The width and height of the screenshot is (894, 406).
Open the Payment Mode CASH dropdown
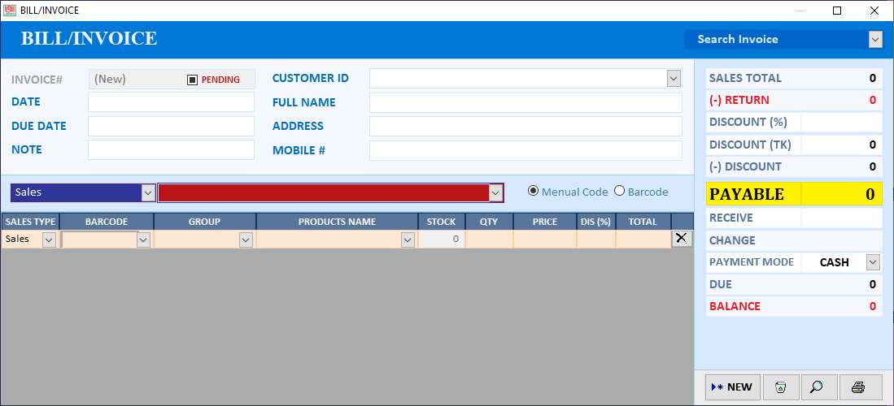[873, 262]
